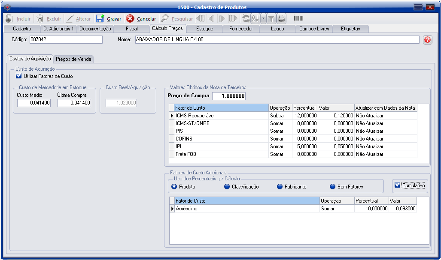
Task: Open the Preços de Venda subtab
Action: click(x=73, y=59)
